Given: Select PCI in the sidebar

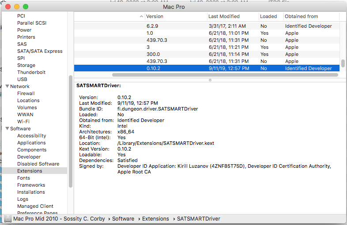Looking at the screenshot, I should pyautogui.click(x=21, y=16).
